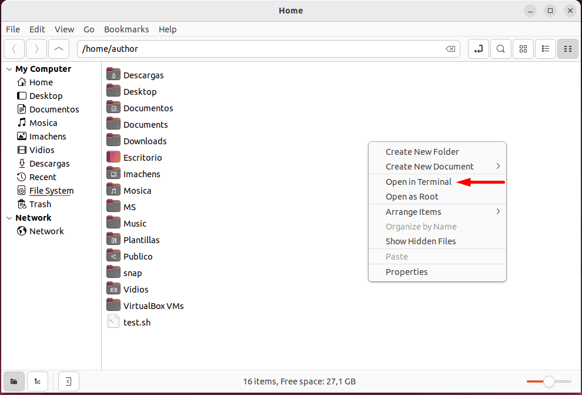This screenshot has height=395, width=582.
Task: Open Trash in the sidebar
Action: click(x=34, y=204)
